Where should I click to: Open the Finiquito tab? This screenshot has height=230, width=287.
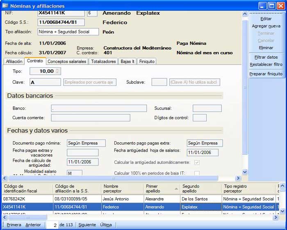pyautogui.click(x=146, y=62)
